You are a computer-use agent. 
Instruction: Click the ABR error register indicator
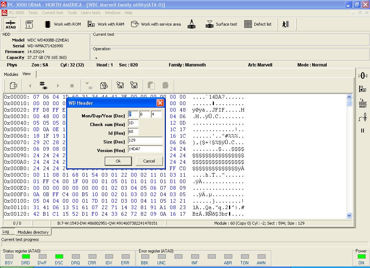[228, 256]
